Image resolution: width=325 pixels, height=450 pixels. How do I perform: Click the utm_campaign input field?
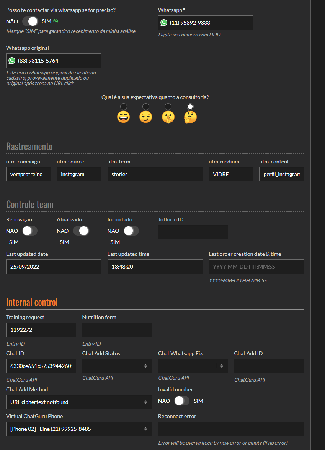29,174
